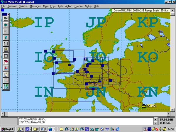176x132 pixels.
Task: Click the scroll up arrow in message pane
Action: pos(155,119)
